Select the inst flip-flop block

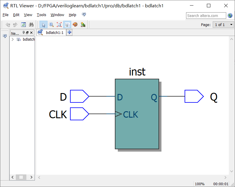[137, 114]
